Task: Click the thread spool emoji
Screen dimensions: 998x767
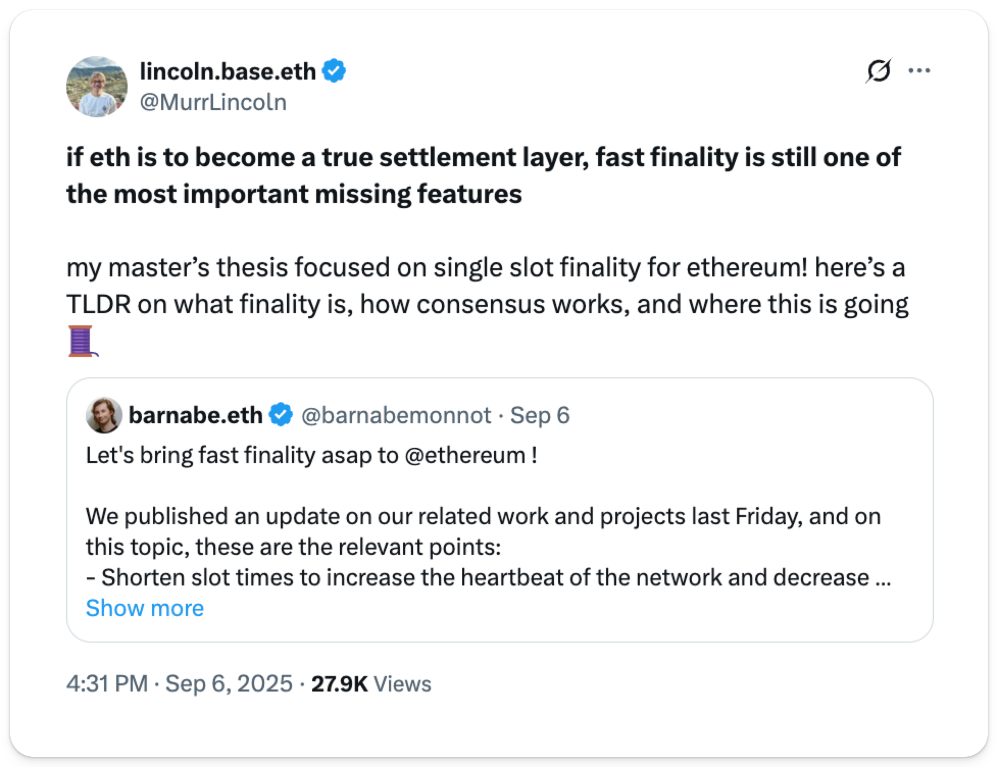Action: tap(82, 341)
